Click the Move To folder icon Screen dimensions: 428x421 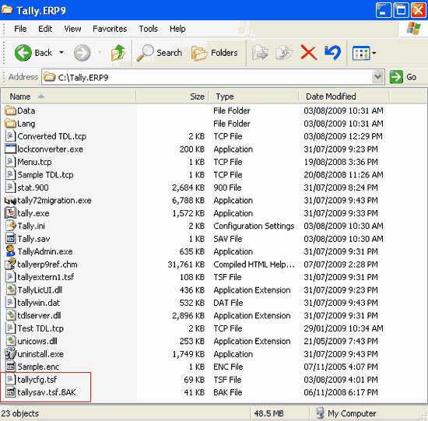click(260, 52)
